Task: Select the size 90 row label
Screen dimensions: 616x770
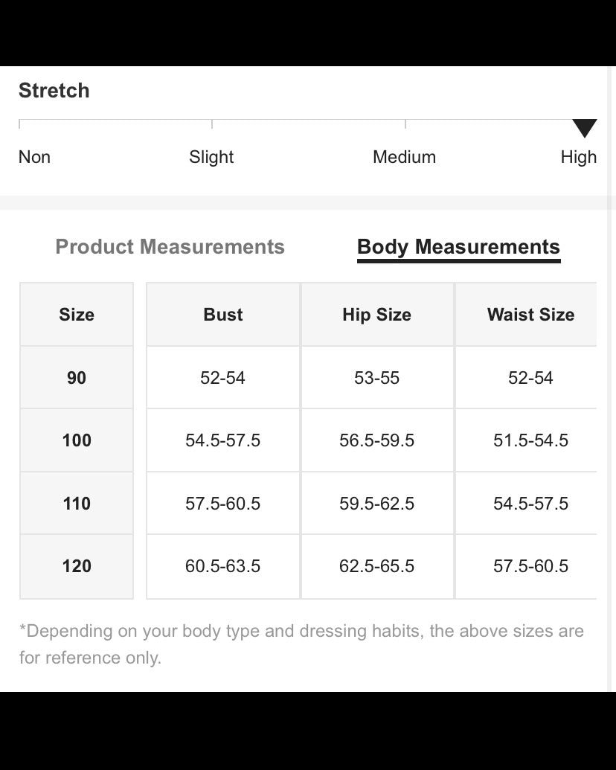Action: pos(77,378)
